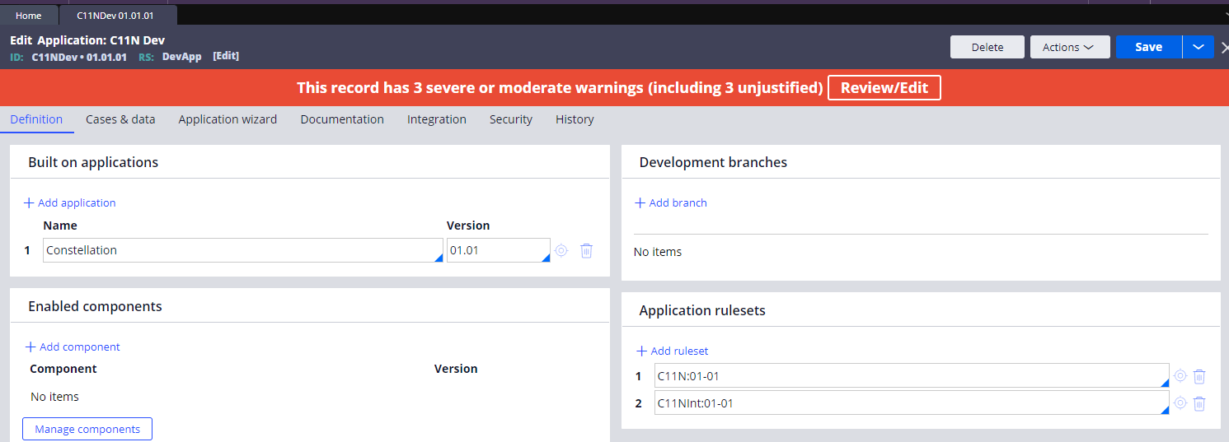
Task: Open the Constellation application rule via target icon
Action: (561, 251)
